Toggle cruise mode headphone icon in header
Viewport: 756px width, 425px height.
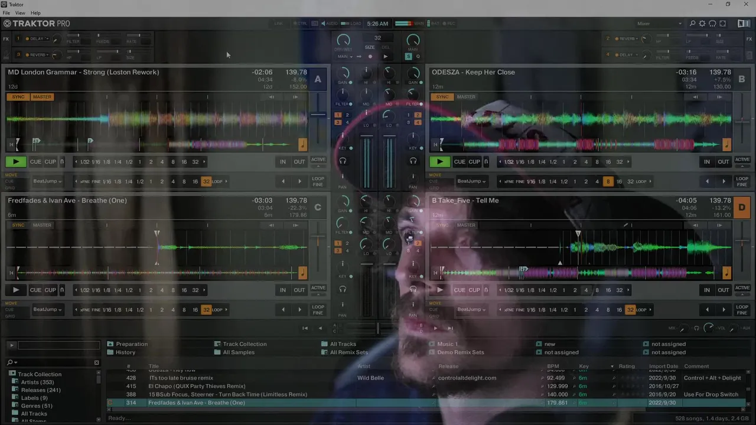(712, 24)
